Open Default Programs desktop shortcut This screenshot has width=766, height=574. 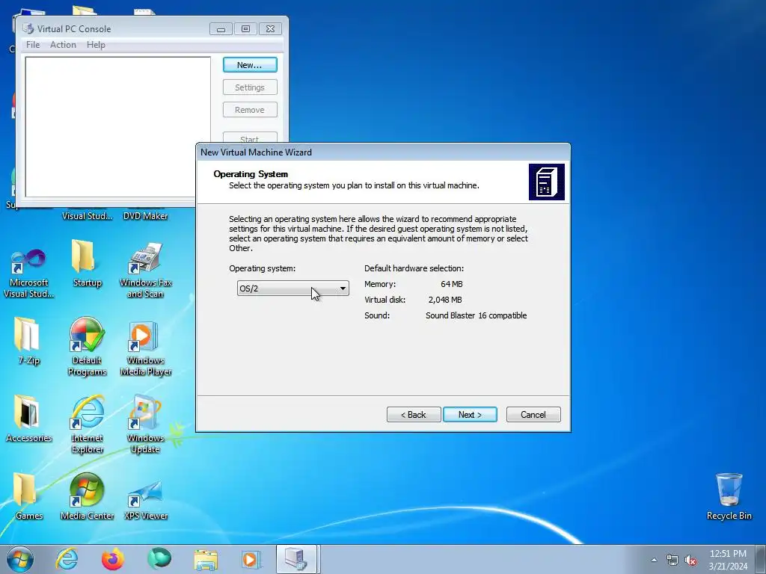(87, 347)
